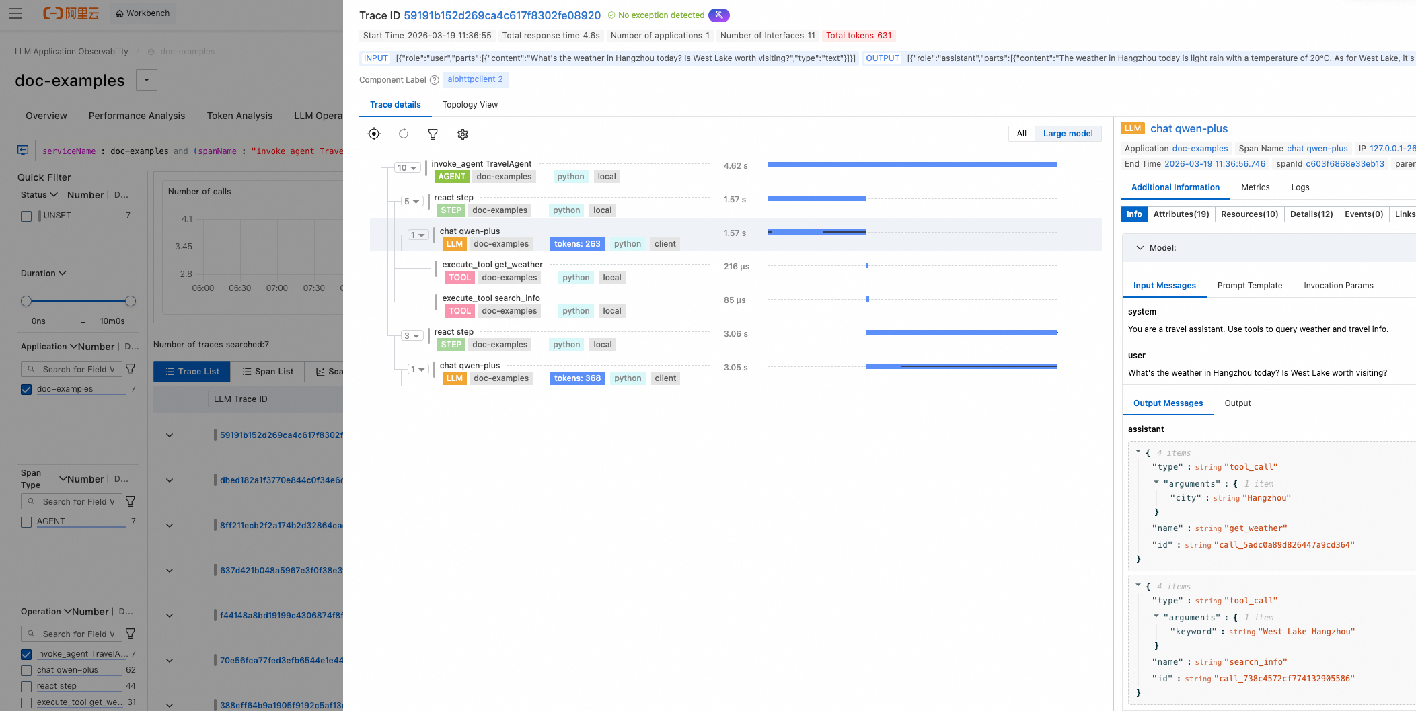Image resolution: width=1416 pixels, height=711 pixels.
Task: Open the Logs tab in span panel
Action: [x=1300, y=187]
